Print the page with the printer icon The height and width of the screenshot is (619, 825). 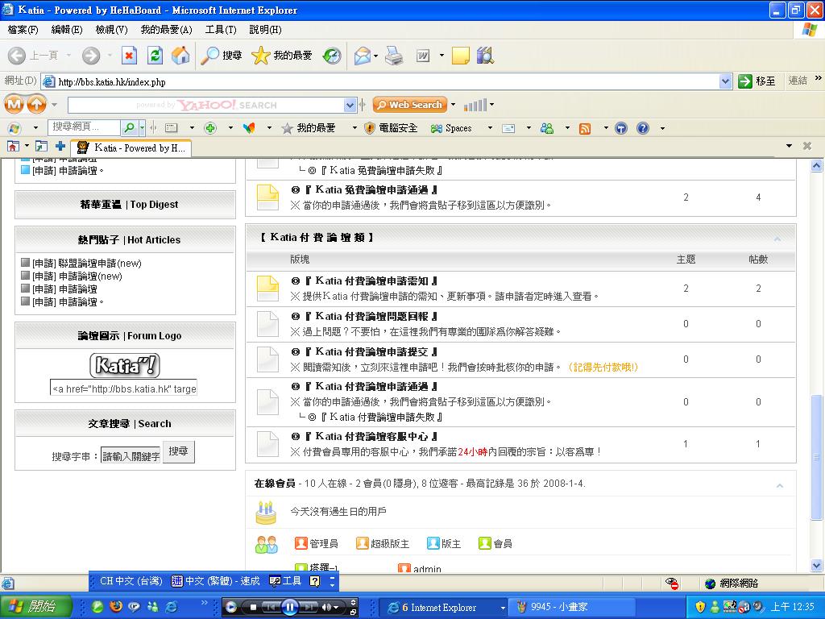pyautogui.click(x=393, y=56)
